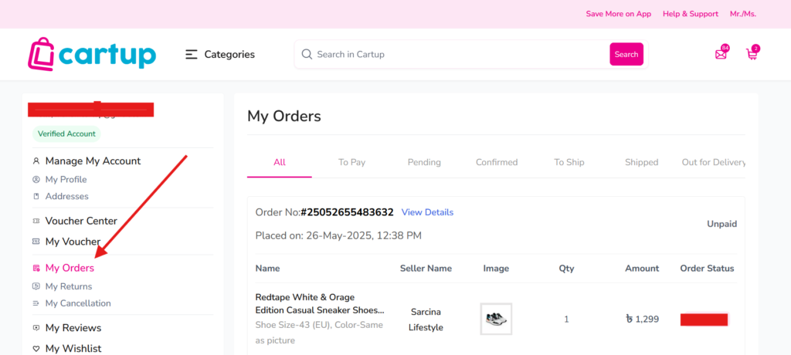Click the Cartup logo
This screenshot has height=355, width=791.
click(92, 53)
